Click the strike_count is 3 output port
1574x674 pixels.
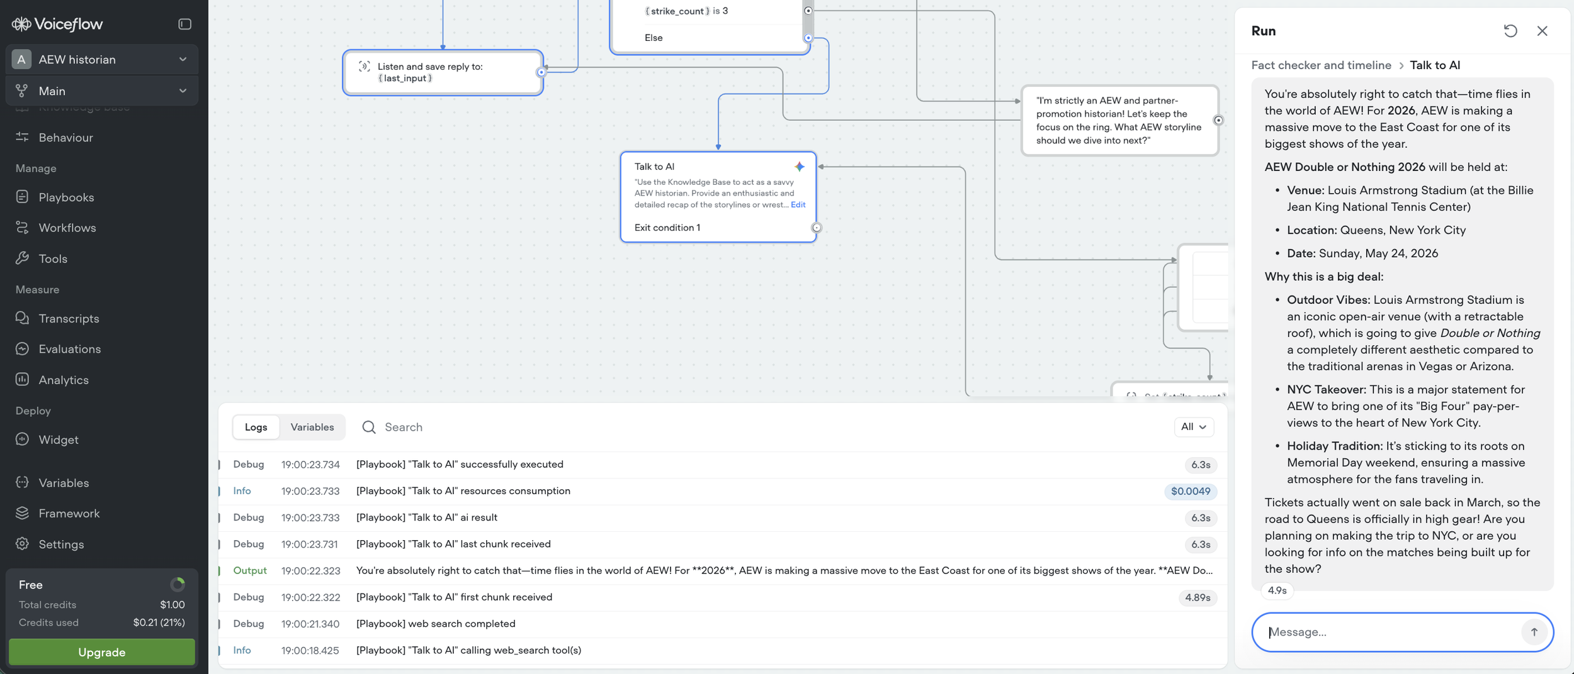808,11
